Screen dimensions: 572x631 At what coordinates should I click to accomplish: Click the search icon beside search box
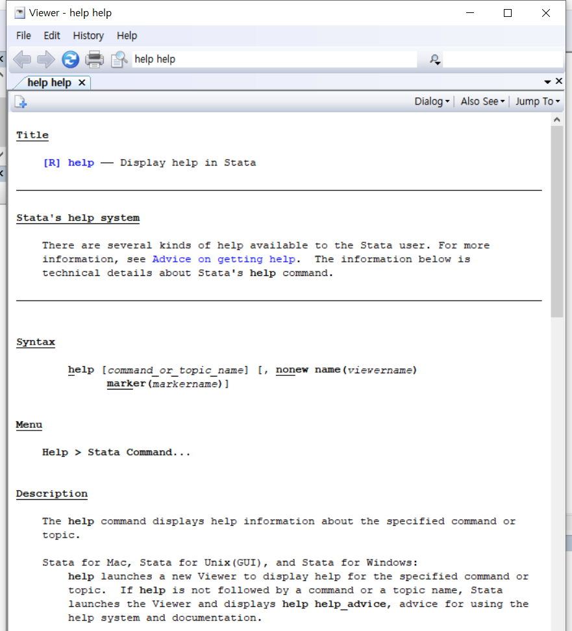435,60
